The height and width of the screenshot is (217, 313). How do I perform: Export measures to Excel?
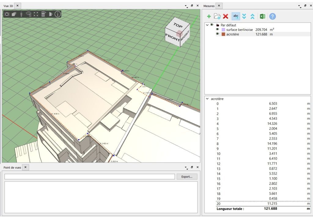(x=263, y=17)
